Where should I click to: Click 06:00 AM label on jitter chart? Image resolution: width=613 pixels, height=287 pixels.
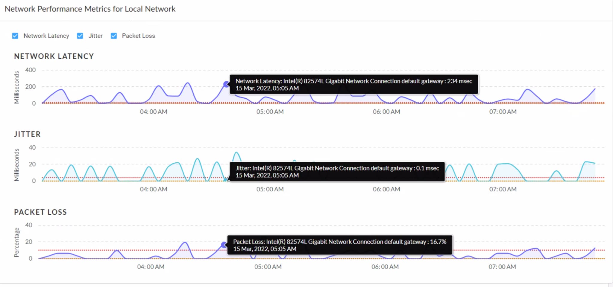click(x=386, y=189)
